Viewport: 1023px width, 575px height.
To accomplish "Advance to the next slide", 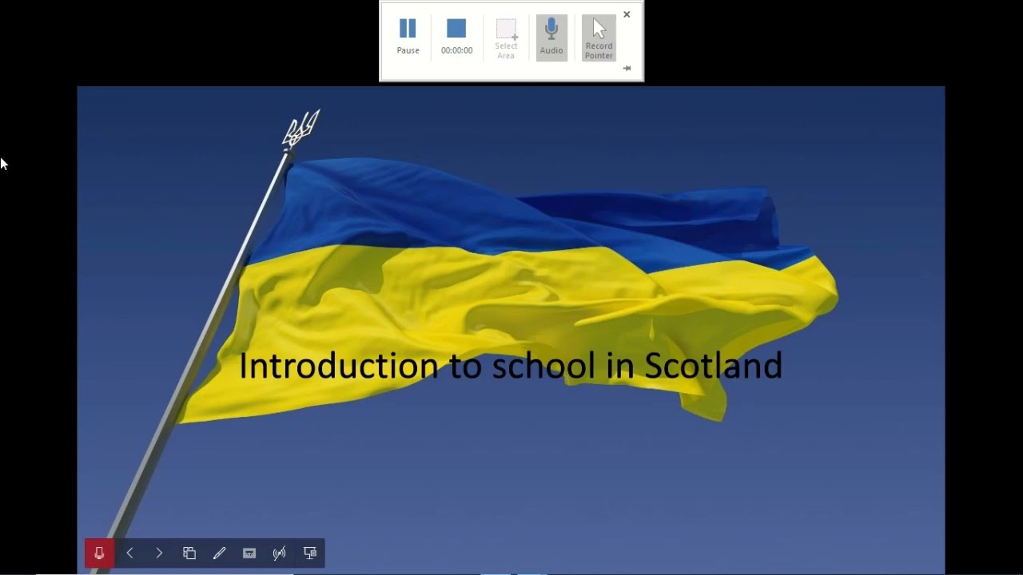I will 159,553.
